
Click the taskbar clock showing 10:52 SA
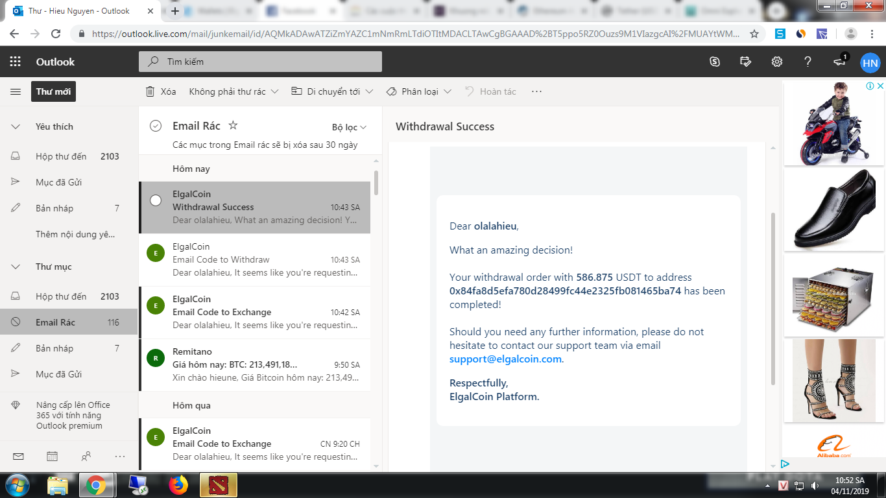[850, 485]
